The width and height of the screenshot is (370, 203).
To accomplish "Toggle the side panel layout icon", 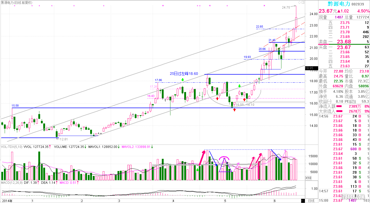I will tap(303, 2).
